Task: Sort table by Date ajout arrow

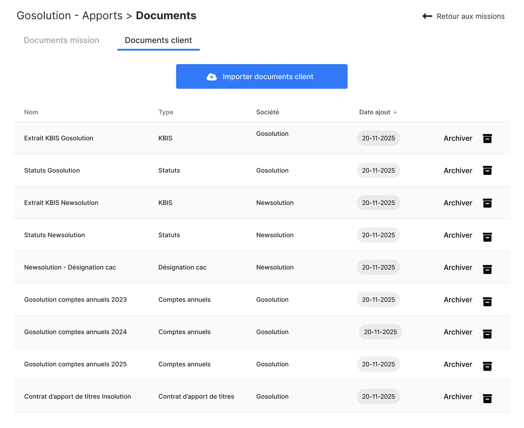Action: tap(395, 112)
